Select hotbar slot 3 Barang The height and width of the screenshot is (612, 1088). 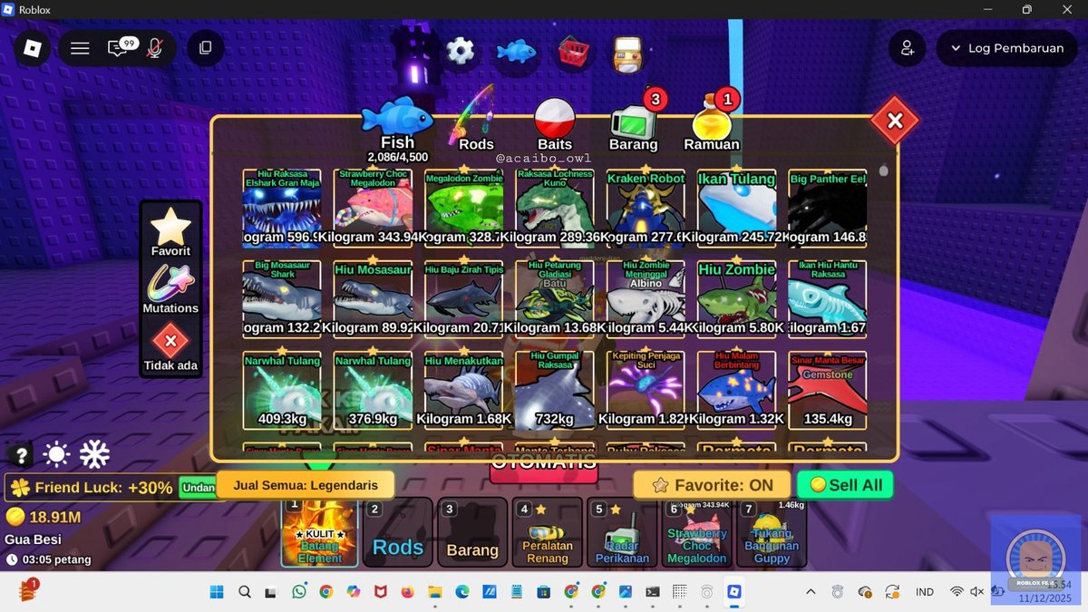point(472,532)
